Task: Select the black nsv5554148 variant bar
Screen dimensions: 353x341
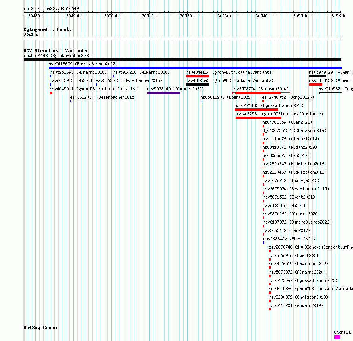Action: (182, 59)
